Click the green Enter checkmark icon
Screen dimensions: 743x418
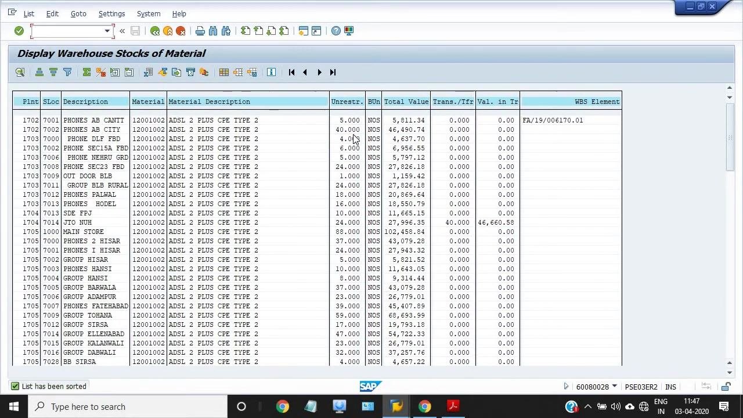coord(19,31)
